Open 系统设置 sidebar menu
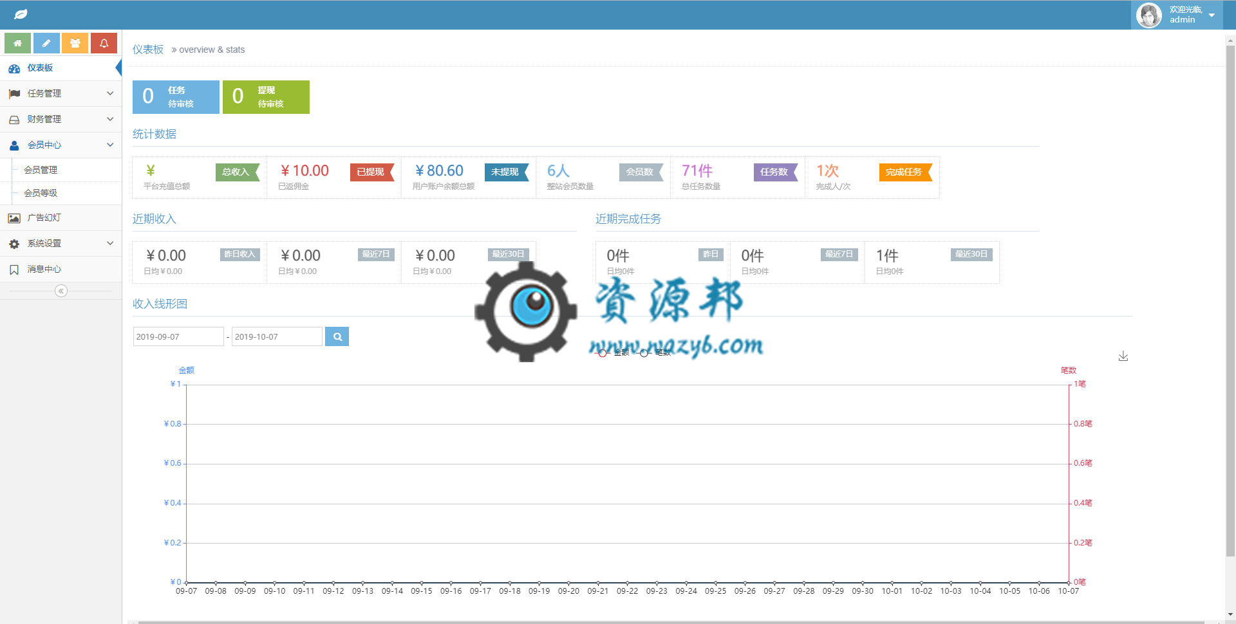The height and width of the screenshot is (624, 1236). (x=61, y=243)
